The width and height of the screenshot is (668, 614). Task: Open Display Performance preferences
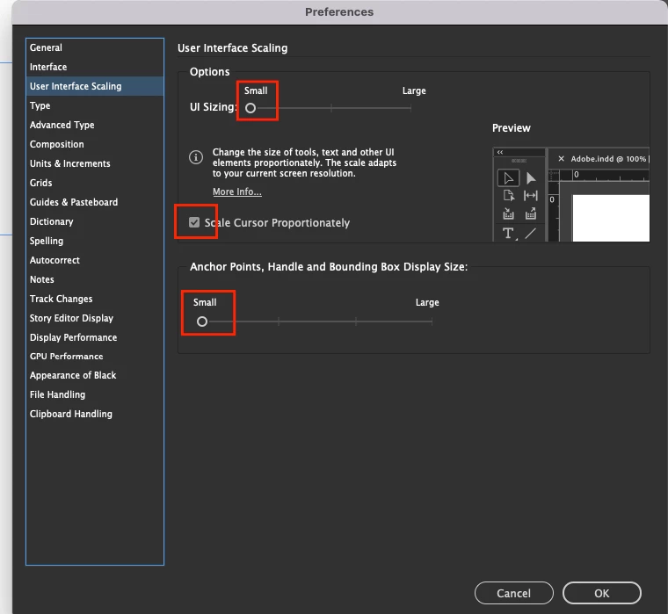pos(95,337)
